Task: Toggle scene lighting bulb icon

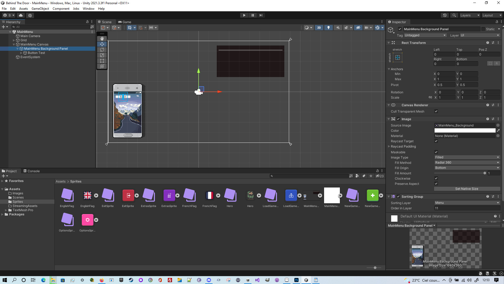Action: [x=328, y=28]
